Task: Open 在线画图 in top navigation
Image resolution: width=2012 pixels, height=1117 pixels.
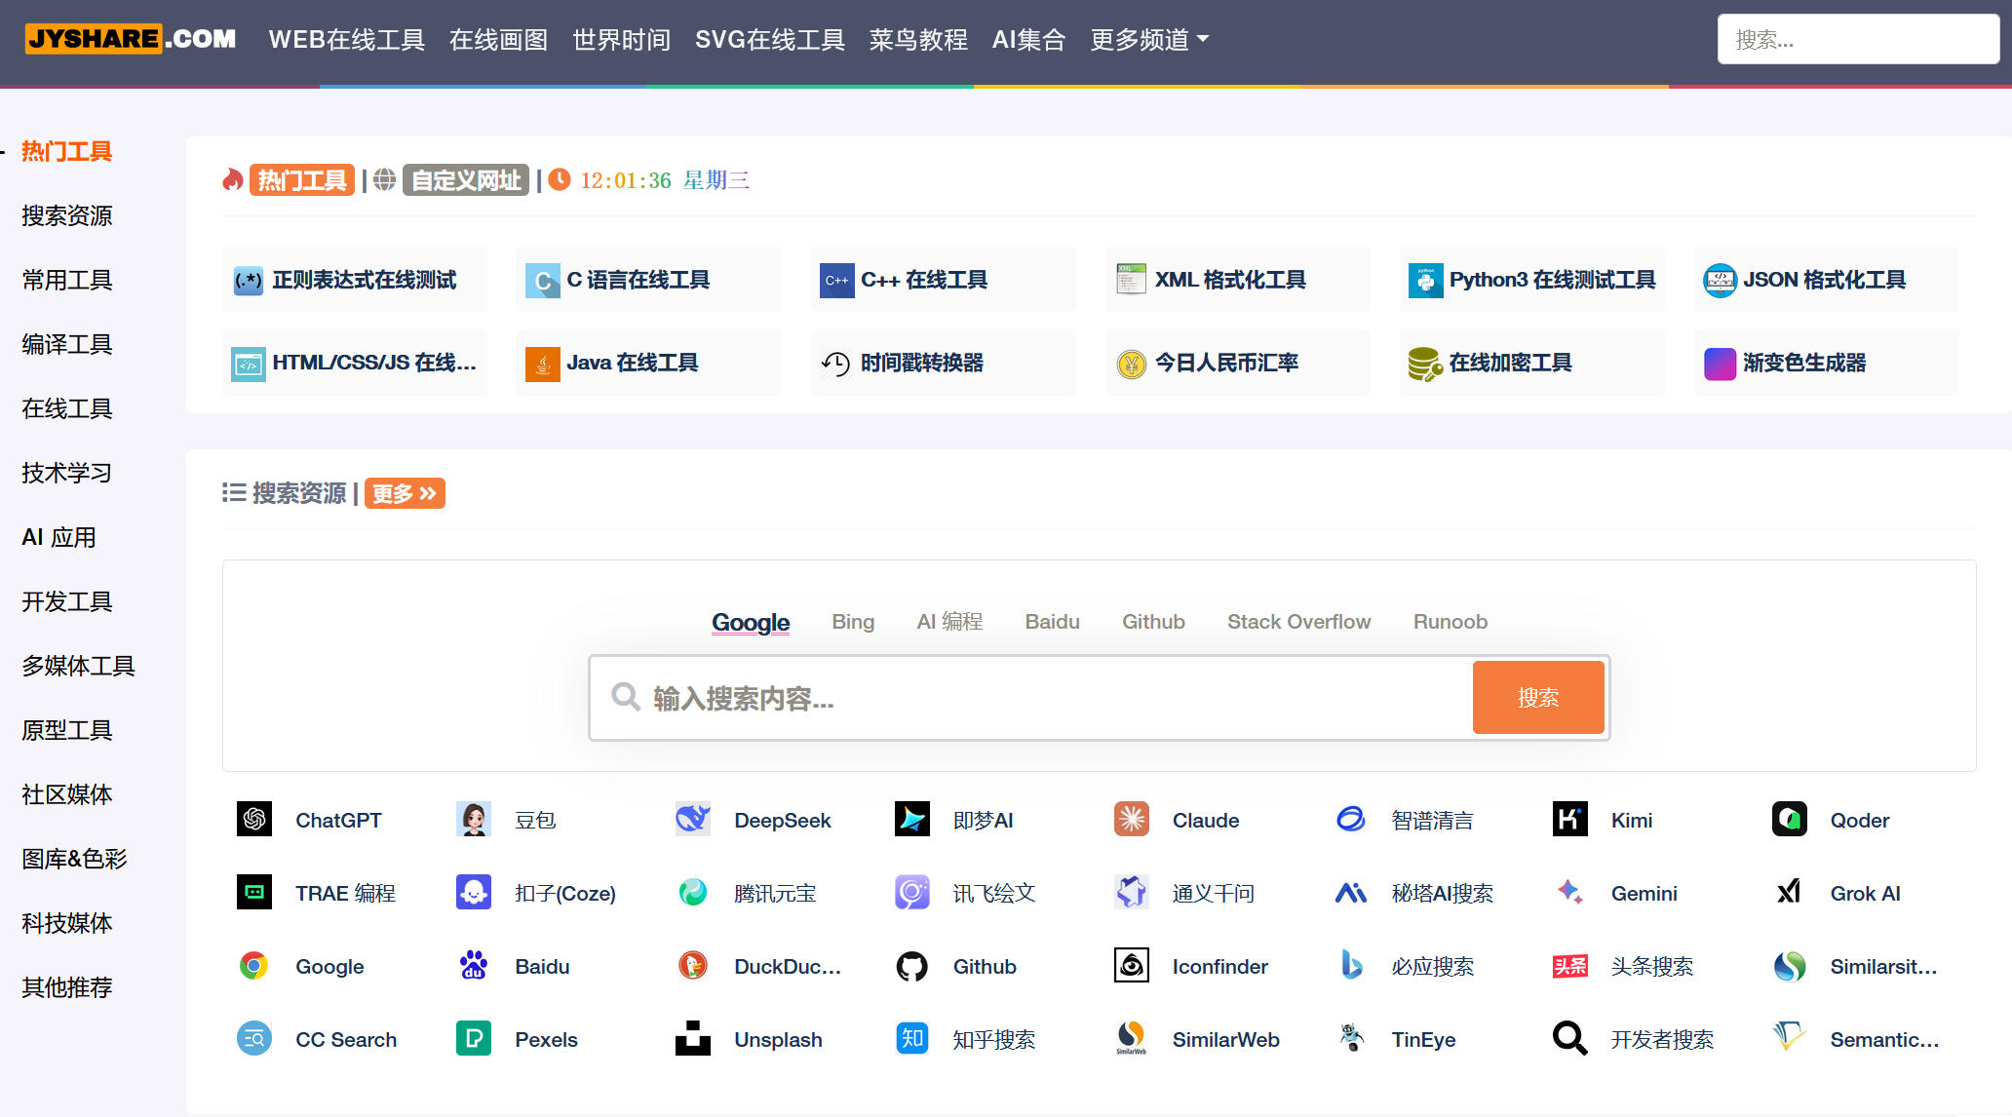Action: click(498, 40)
